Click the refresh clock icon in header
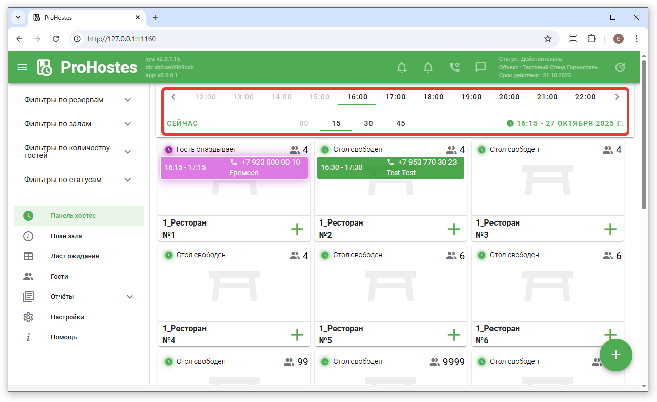 pos(620,67)
